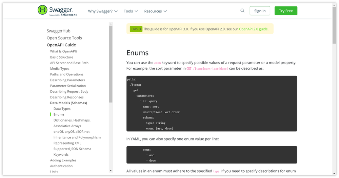
Task: Click the Swagger logo icon
Action: pyautogui.click(x=42, y=10)
